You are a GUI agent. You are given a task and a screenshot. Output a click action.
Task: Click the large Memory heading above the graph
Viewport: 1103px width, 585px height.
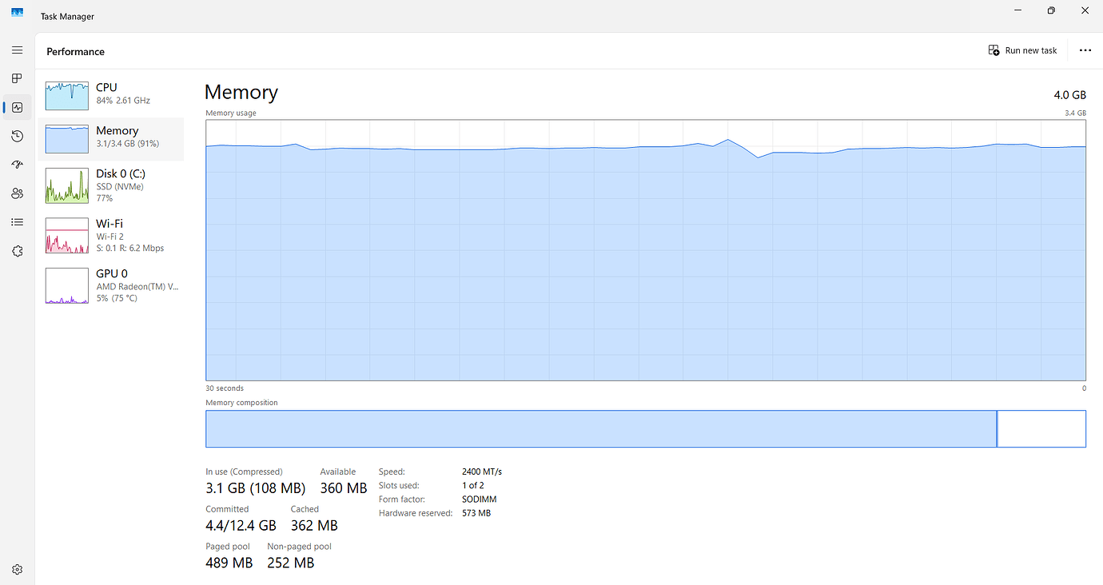coord(241,92)
